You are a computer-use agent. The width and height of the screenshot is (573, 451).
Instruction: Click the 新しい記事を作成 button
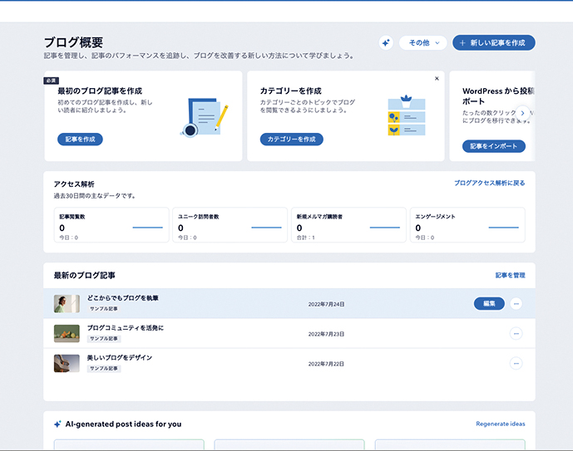coord(493,43)
